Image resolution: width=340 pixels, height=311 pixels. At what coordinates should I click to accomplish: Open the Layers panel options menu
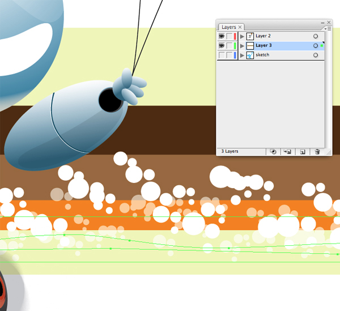[328, 28]
